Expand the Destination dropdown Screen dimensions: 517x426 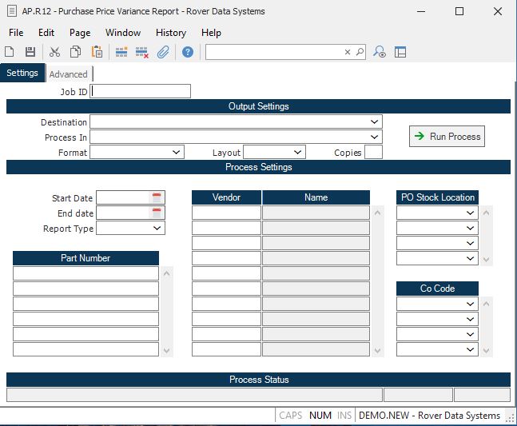(x=375, y=122)
